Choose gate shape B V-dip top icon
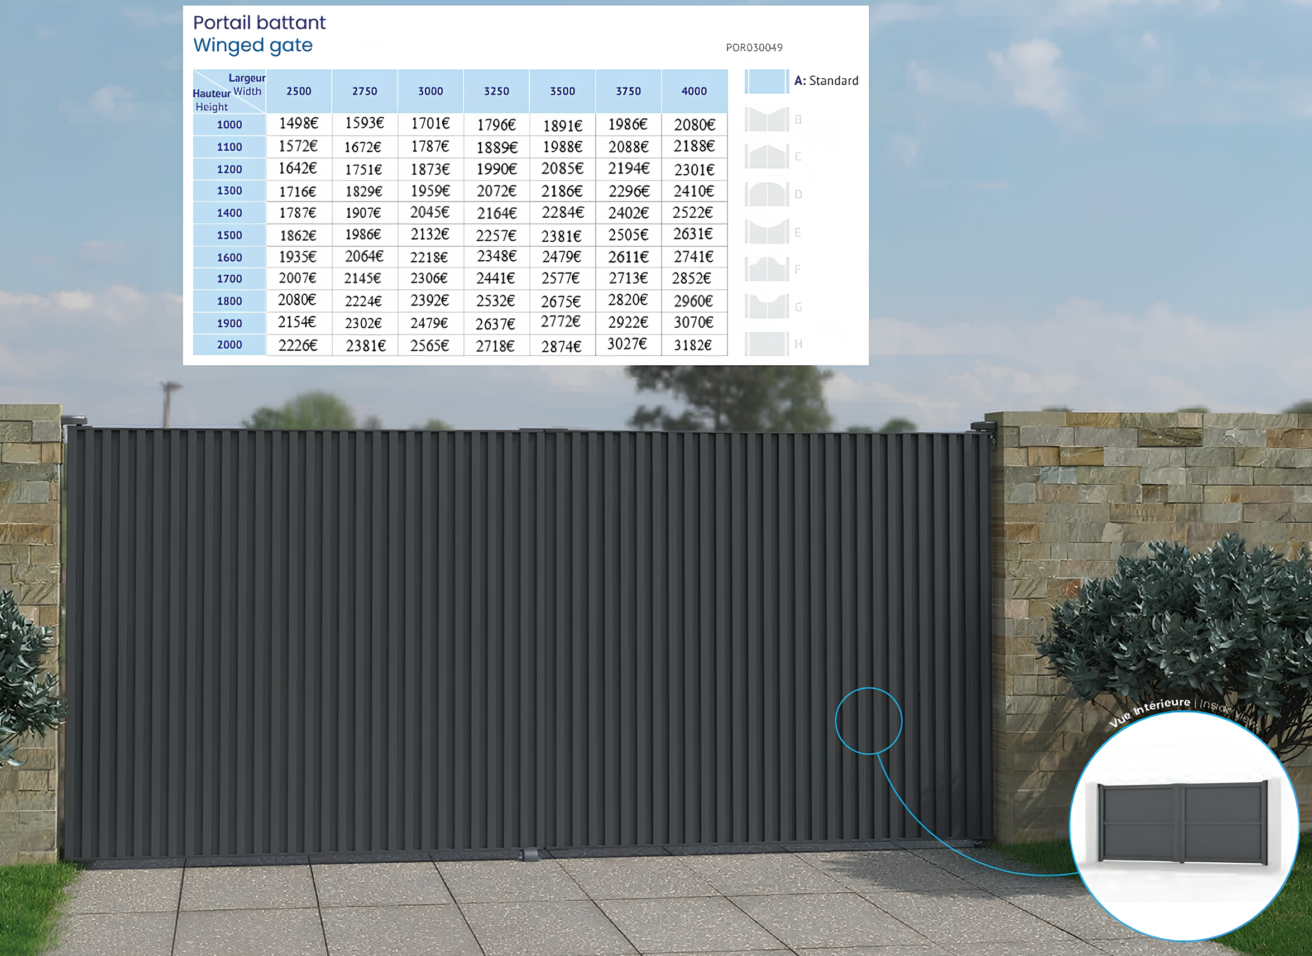The height and width of the screenshot is (956, 1312). pyautogui.click(x=767, y=120)
